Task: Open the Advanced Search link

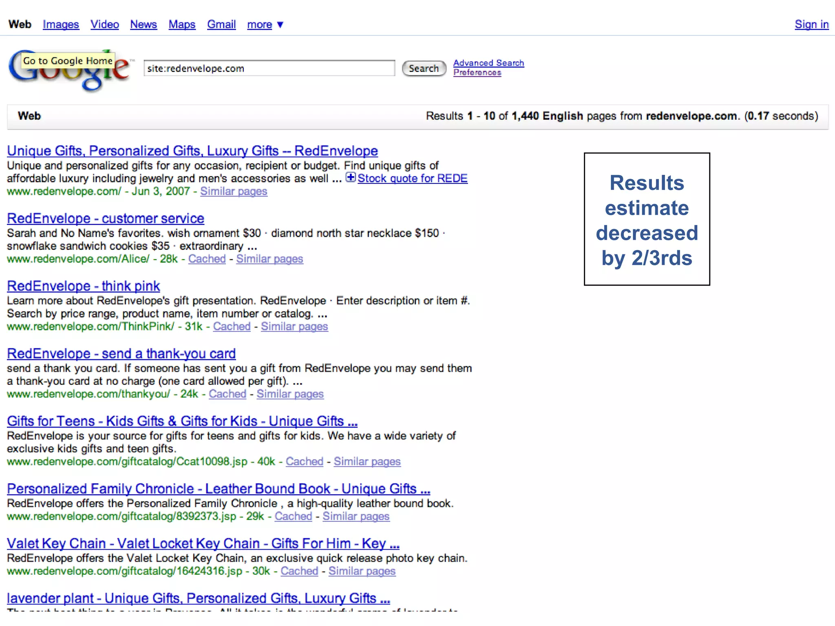Action: click(x=488, y=63)
